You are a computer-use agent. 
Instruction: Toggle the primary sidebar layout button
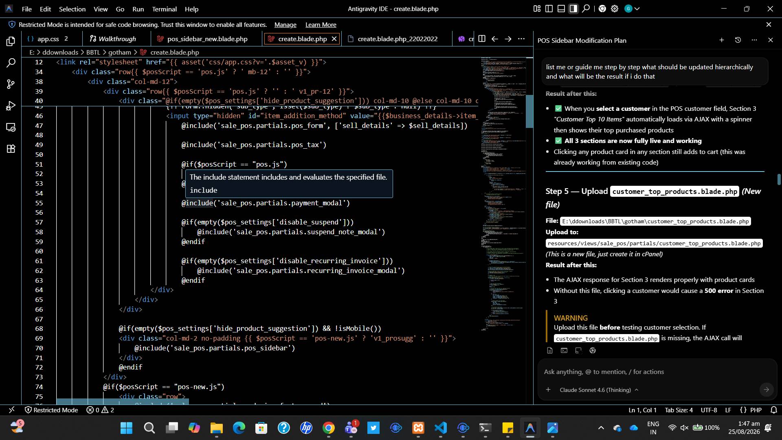point(549,9)
